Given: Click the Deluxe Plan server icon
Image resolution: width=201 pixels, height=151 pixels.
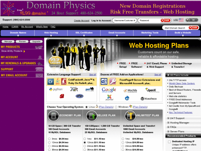Looking at the screenshot, I should coord(92,116).
